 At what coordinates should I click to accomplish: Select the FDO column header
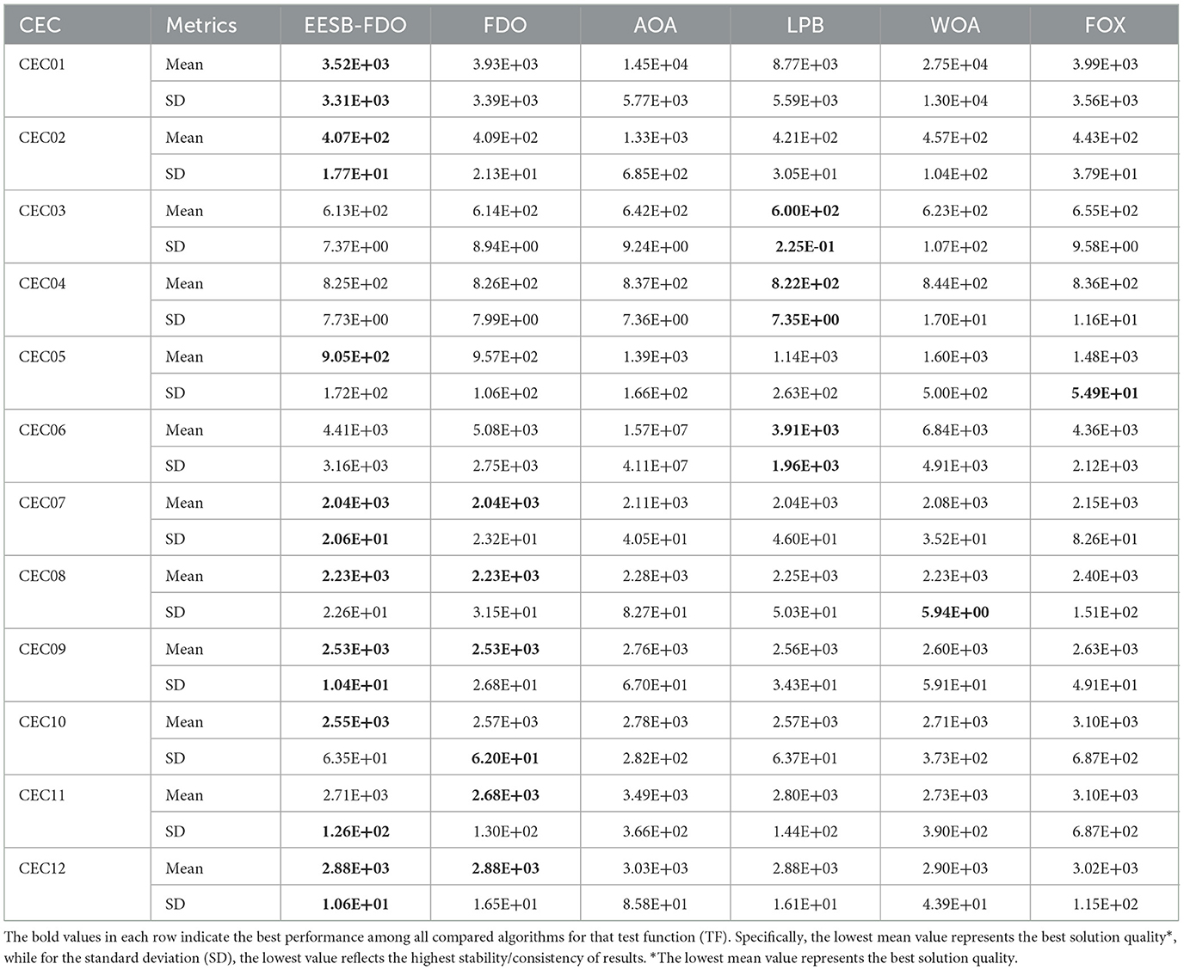505,25
